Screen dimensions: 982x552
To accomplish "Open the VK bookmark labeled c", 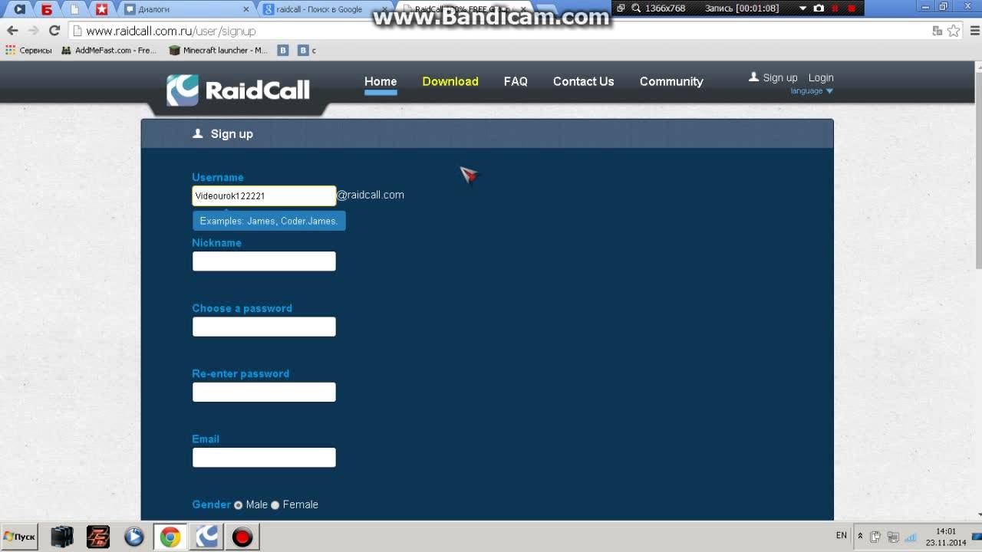I will point(307,50).
